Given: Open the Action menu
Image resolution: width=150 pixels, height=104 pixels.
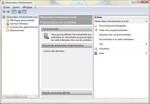Looking at the screenshot, I should 16,7.
